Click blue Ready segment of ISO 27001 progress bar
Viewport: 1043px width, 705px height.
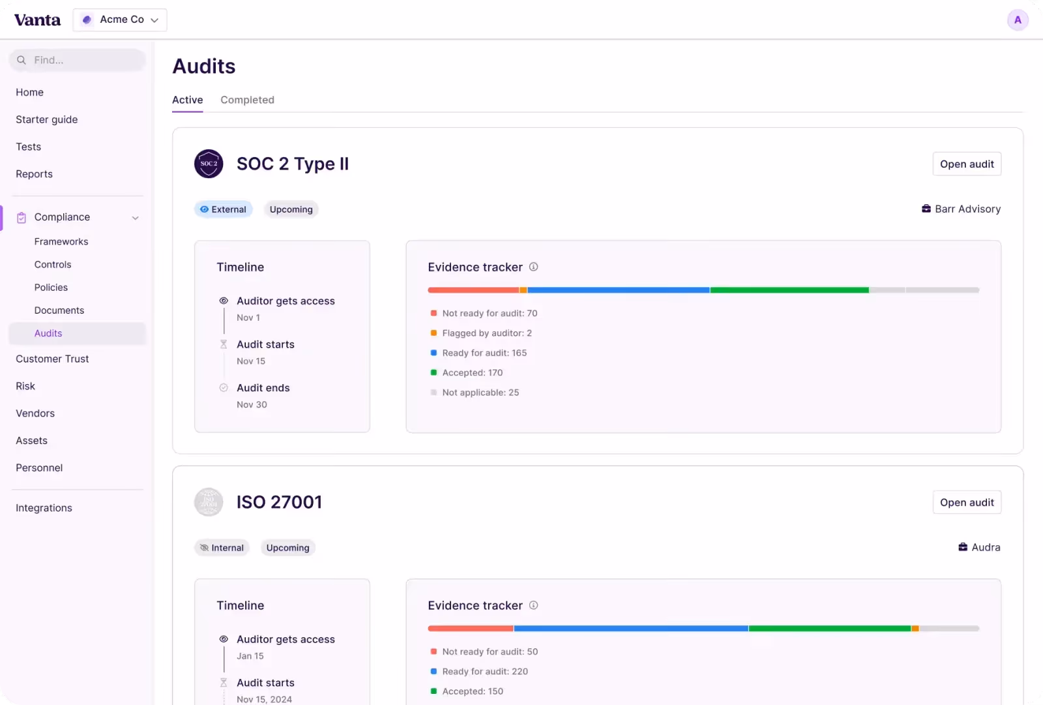[631, 629]
